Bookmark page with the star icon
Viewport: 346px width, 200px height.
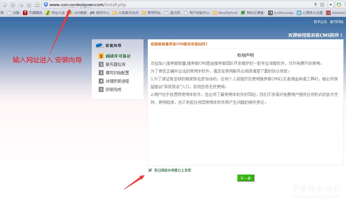322,5
